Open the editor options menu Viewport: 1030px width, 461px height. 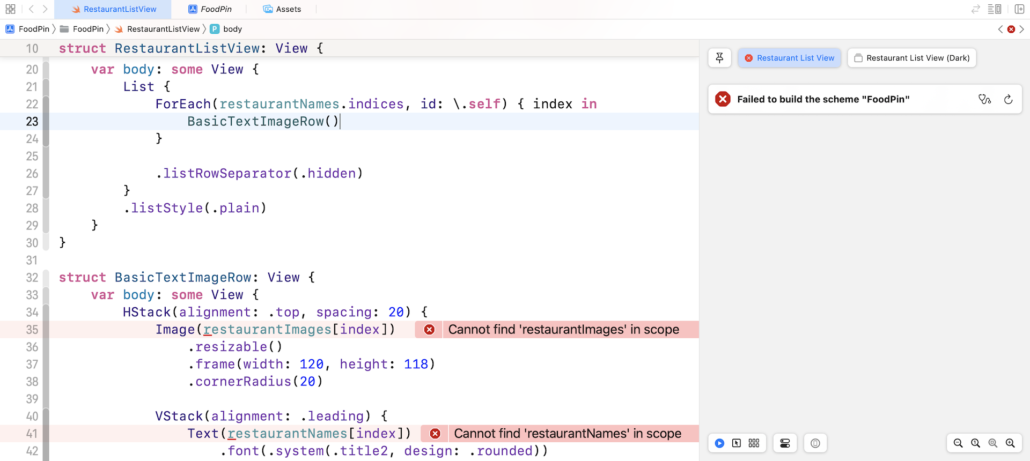995,9
